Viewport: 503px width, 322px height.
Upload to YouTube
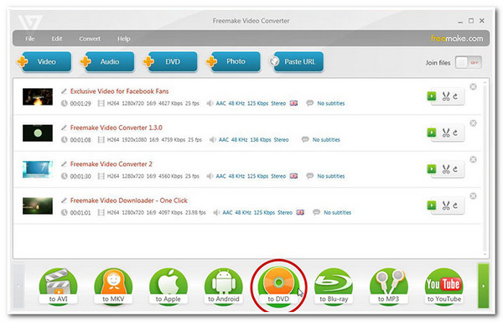click(444, 286)
